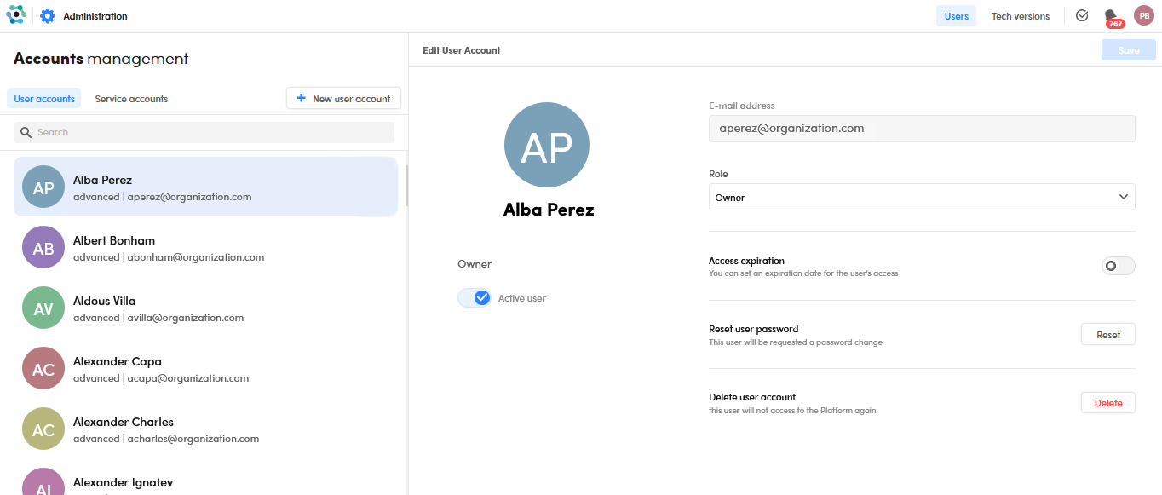Open the Role dropdown

point(922,197)
